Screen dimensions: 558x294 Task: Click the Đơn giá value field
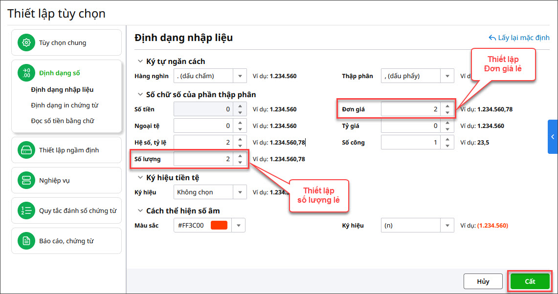point(411,109)
